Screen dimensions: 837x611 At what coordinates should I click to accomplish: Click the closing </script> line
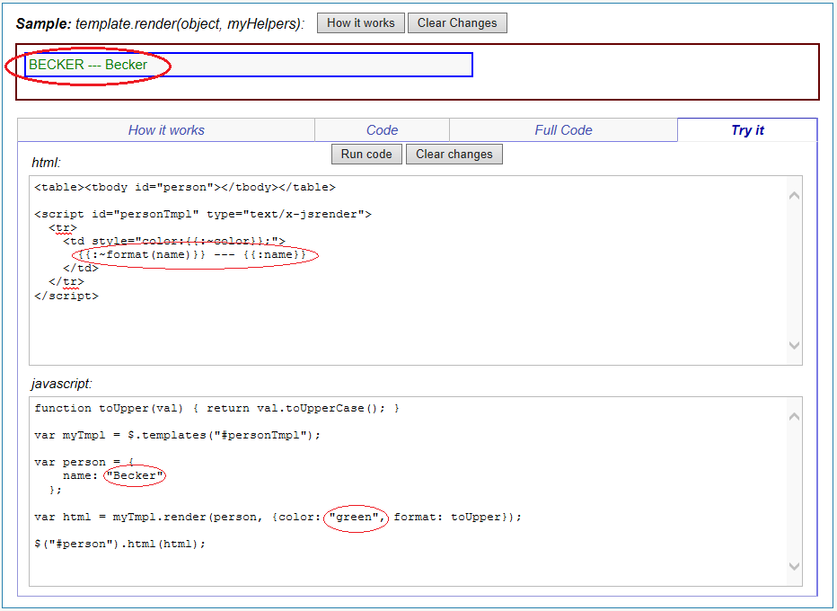66,296
